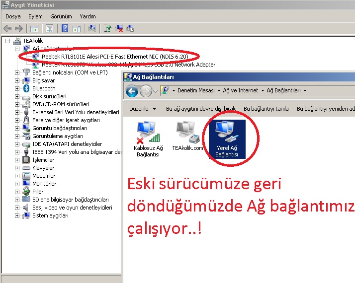
Task: Click Bu bağlantıyı tanıla button
Action: [266, 109]
